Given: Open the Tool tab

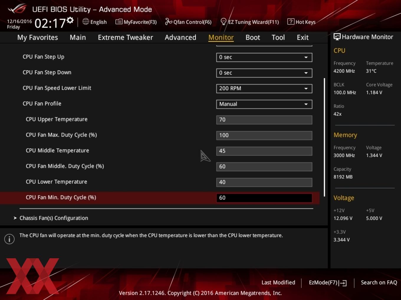Looking at the screenshot, I should 278,37.
